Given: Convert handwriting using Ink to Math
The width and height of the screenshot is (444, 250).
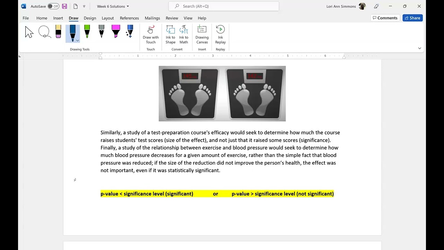Looking at the screenshot, I should pyautogui.click(x=184, y=35).
